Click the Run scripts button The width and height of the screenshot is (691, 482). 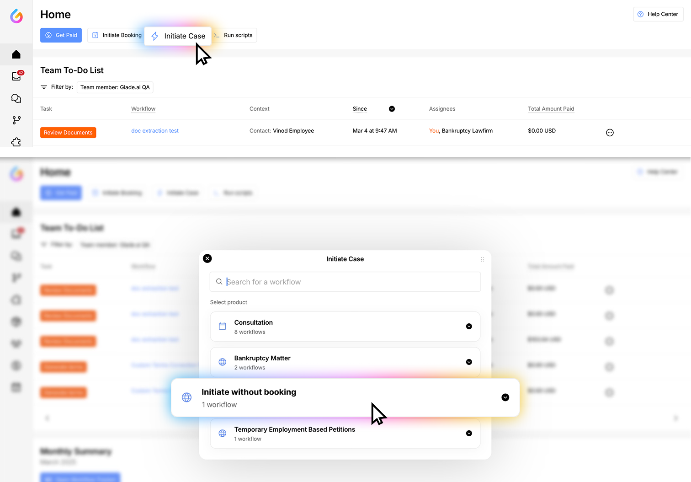click(235, 35)
